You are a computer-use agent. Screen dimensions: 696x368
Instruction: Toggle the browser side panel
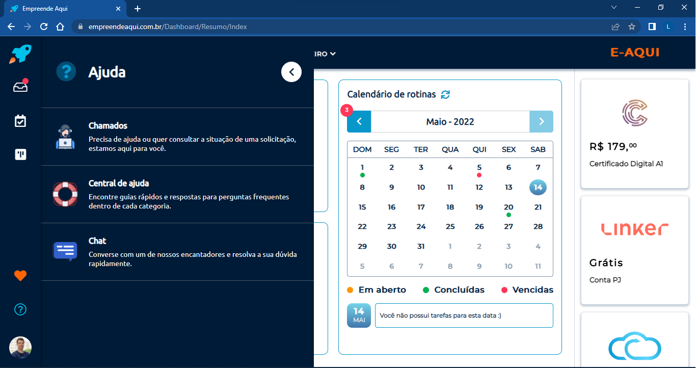652,27
